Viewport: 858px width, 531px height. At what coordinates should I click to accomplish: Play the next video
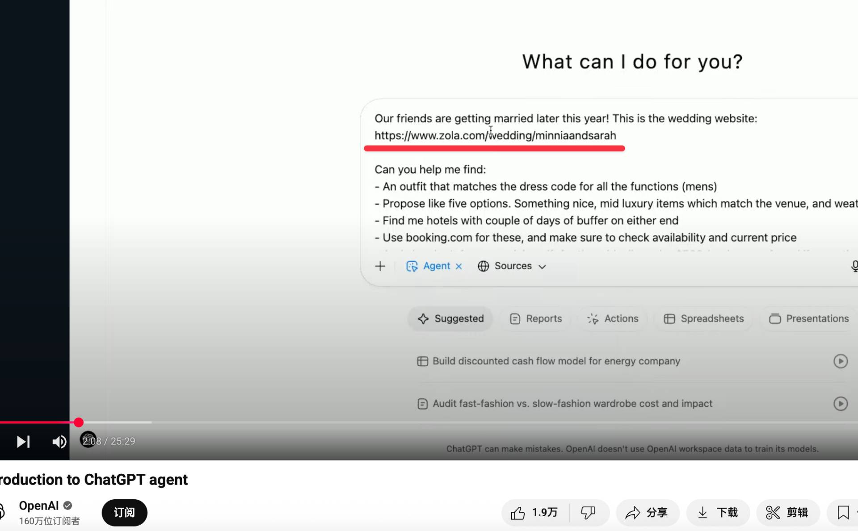click(23, 442)
